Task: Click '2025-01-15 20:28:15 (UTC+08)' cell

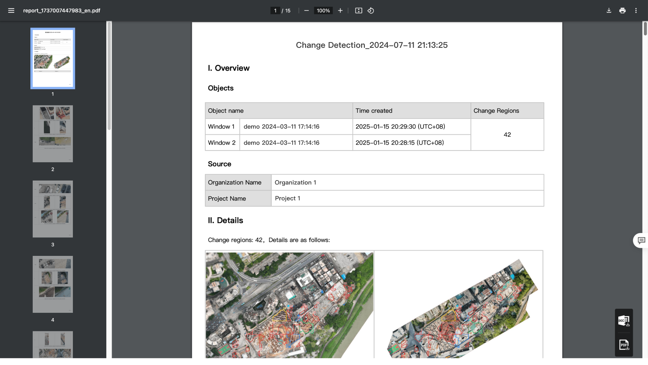Action: [411, 143]
